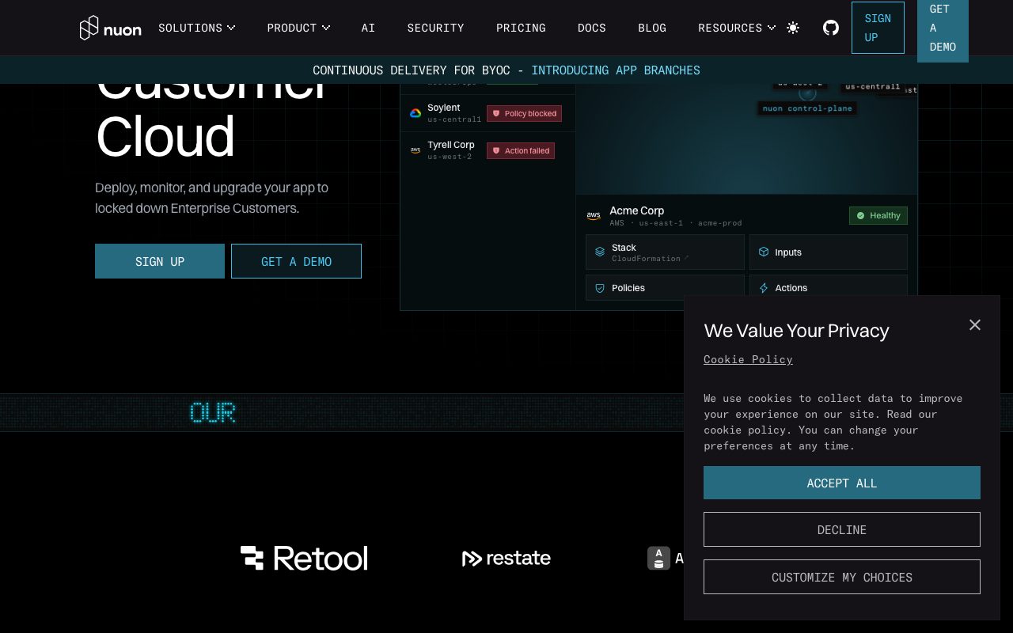The image size is (1013, 633).
Task: Click the AWS icon beside Acme Corp
Action: (594, 216)
